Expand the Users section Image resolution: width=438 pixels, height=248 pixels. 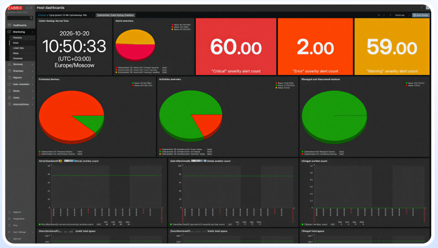[x=20, y=98]
